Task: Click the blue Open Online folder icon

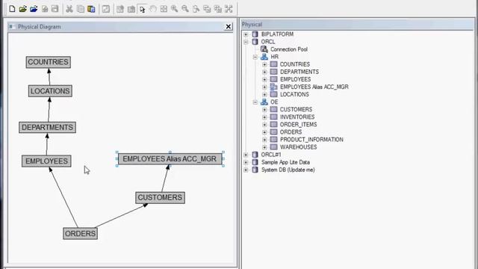Action: 34,9
